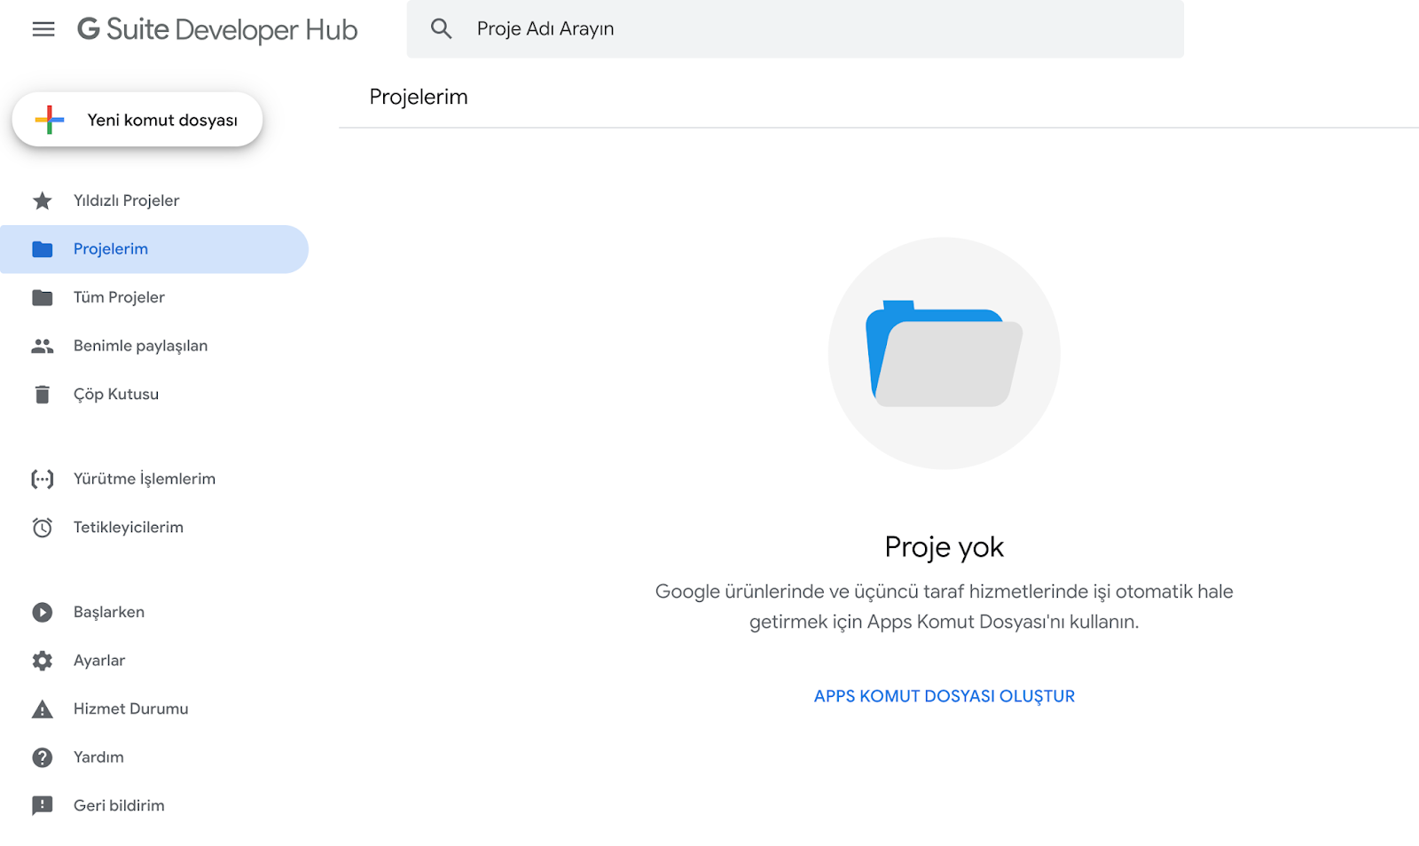Click APPS KOMUT DOSYASI OLUŞTUR link
The width and height of the screenshot is (1419, 846).
945,696
